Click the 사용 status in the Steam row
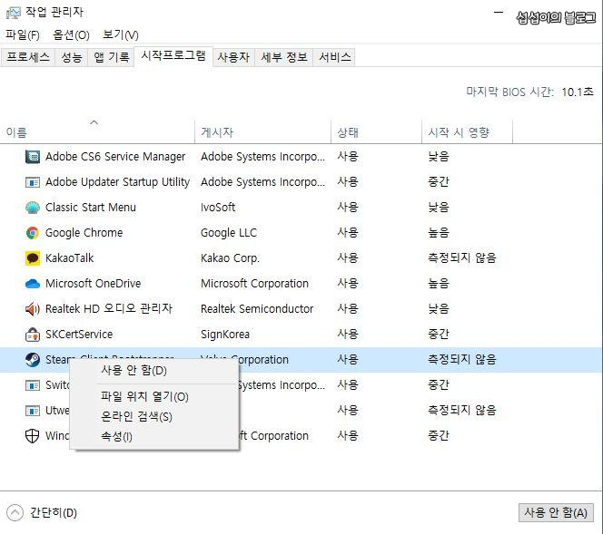This screenshot has height=534, width=603. pos(348,360)
